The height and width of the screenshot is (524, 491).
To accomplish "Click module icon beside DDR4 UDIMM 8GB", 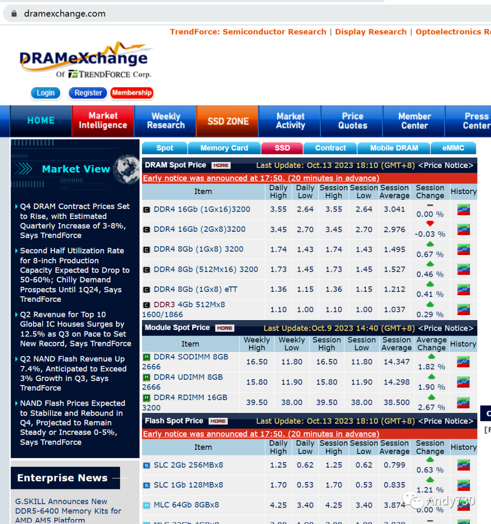I will 146,377.
